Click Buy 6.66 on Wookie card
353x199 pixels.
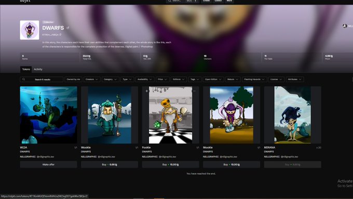tap(110, 165)
